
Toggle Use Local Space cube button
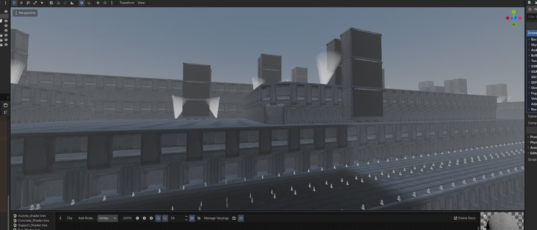click(82, 3)
